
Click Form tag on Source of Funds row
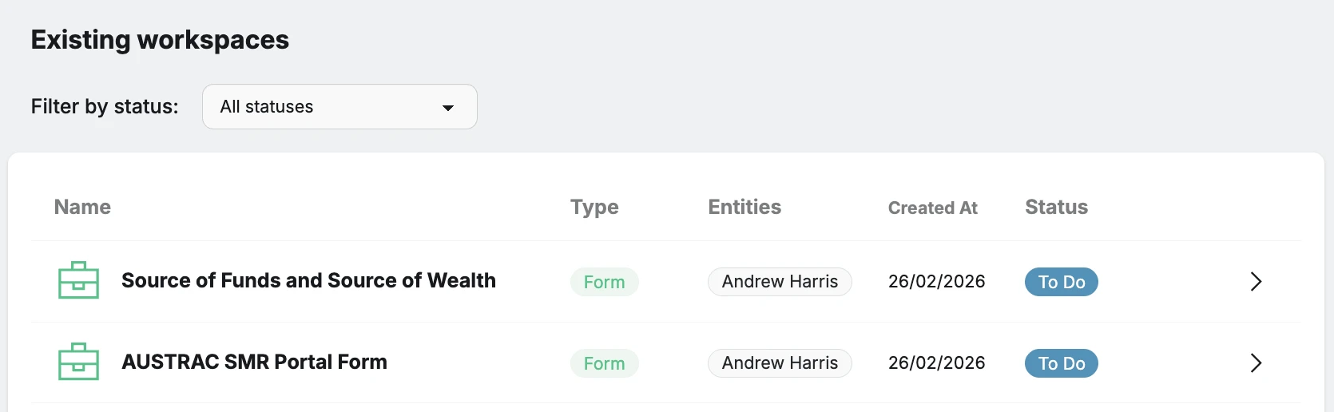click(604, 282)
